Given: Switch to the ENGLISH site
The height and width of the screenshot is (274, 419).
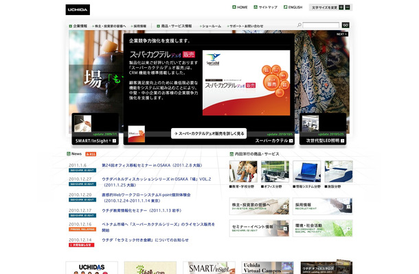Looking at the screenshot, I should [x=293, y=8].
